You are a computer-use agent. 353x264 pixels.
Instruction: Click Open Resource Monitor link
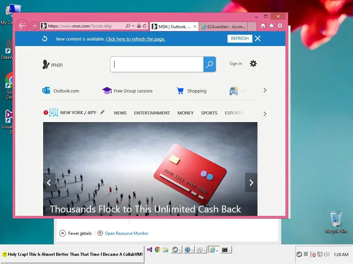click(x=123, y=233)
